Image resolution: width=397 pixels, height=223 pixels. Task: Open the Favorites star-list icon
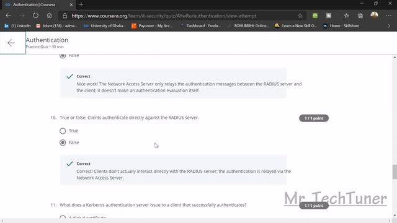coord(346,15)
